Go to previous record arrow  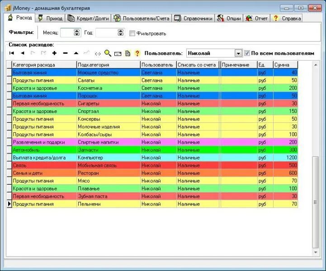[22, 53]
